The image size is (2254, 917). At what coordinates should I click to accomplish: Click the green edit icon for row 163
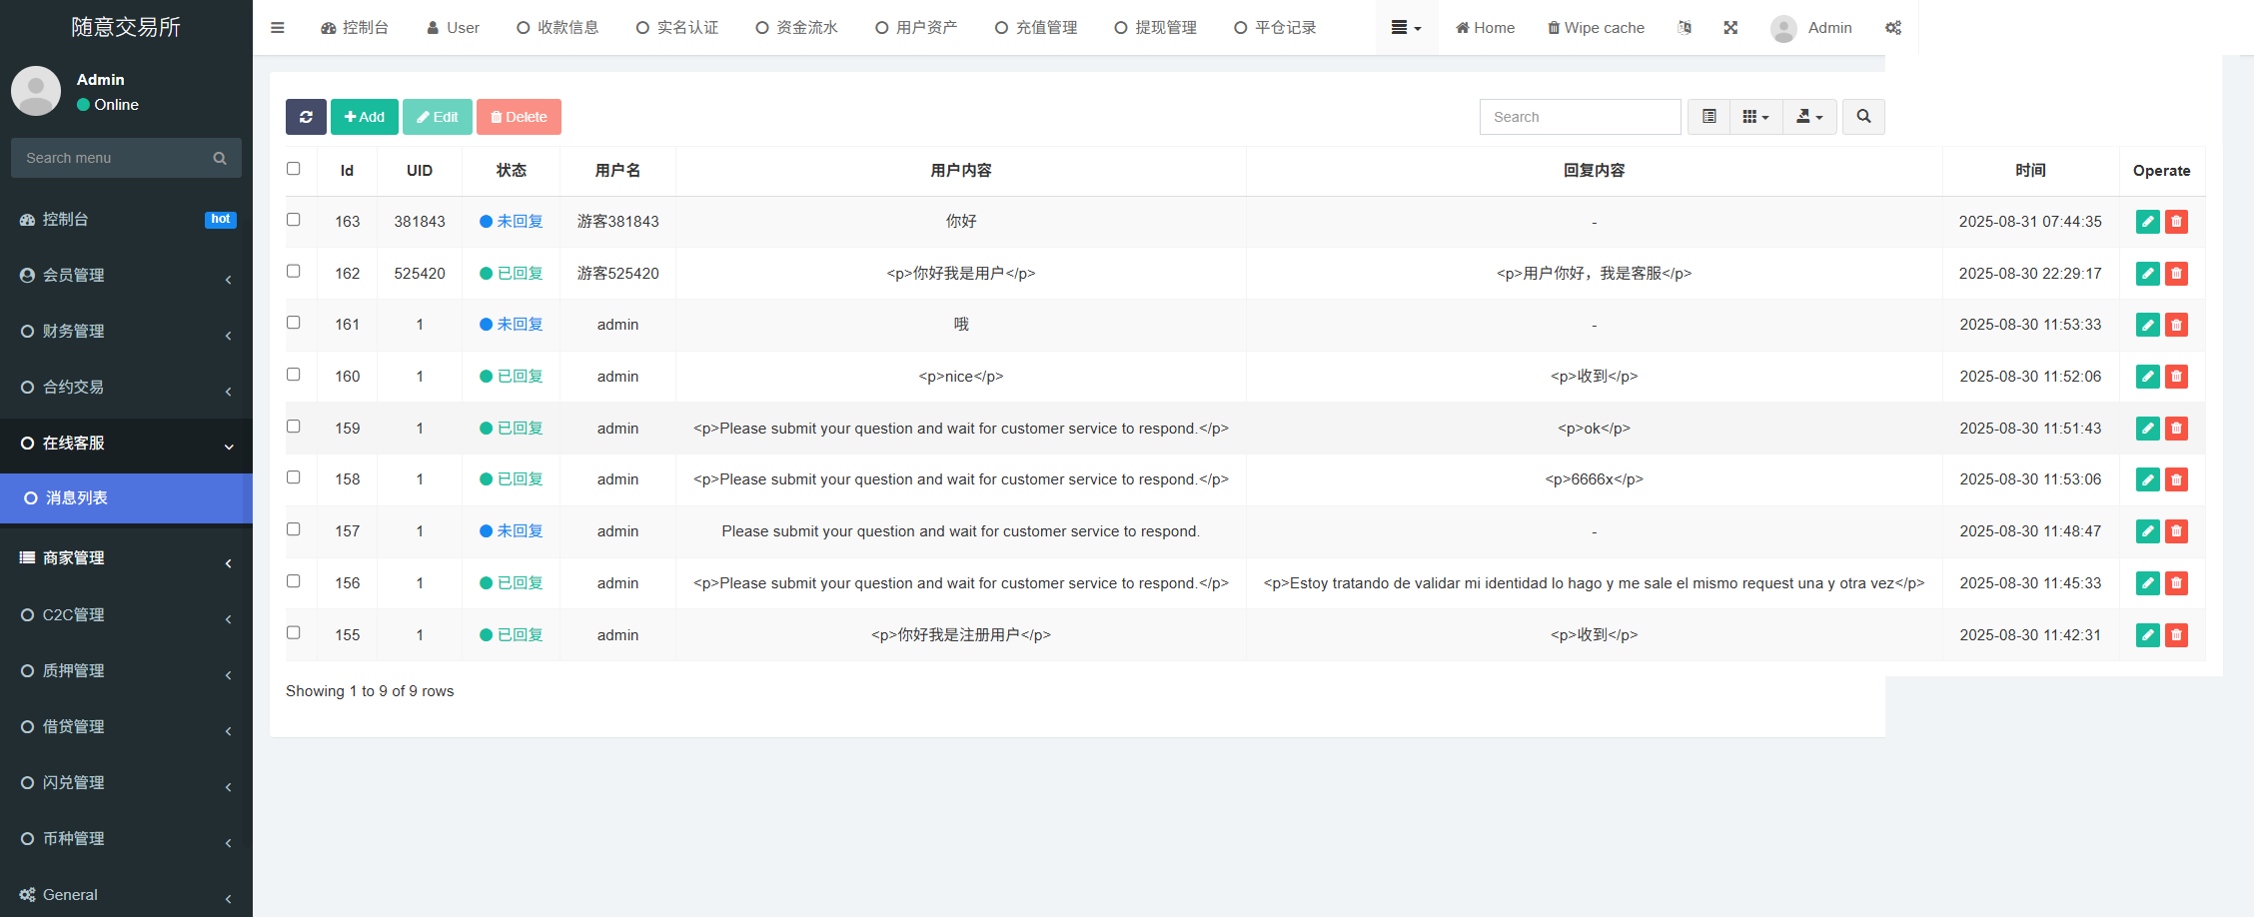click(2147, 222)
